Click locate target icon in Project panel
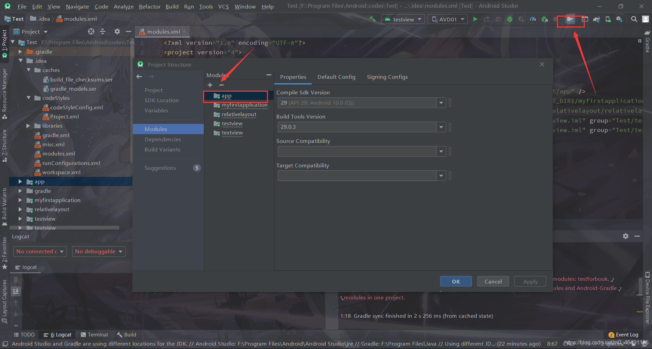 click(91, 32)
